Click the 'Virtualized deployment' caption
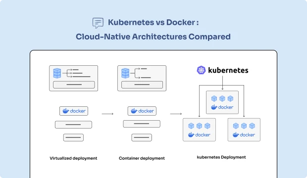Viewport: 307px width, 178px height. (73, 158)
